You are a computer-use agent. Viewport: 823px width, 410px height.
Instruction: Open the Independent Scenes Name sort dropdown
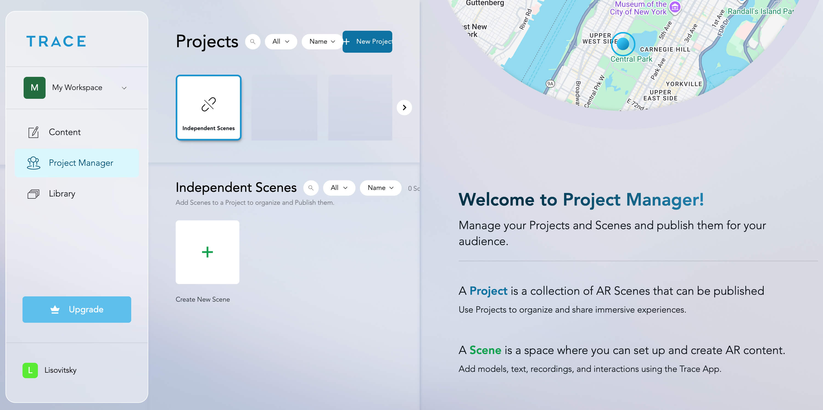tap(380, 188)
